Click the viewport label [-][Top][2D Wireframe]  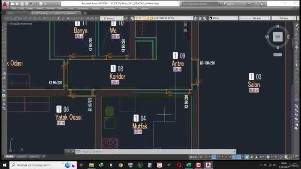point(20,24)
